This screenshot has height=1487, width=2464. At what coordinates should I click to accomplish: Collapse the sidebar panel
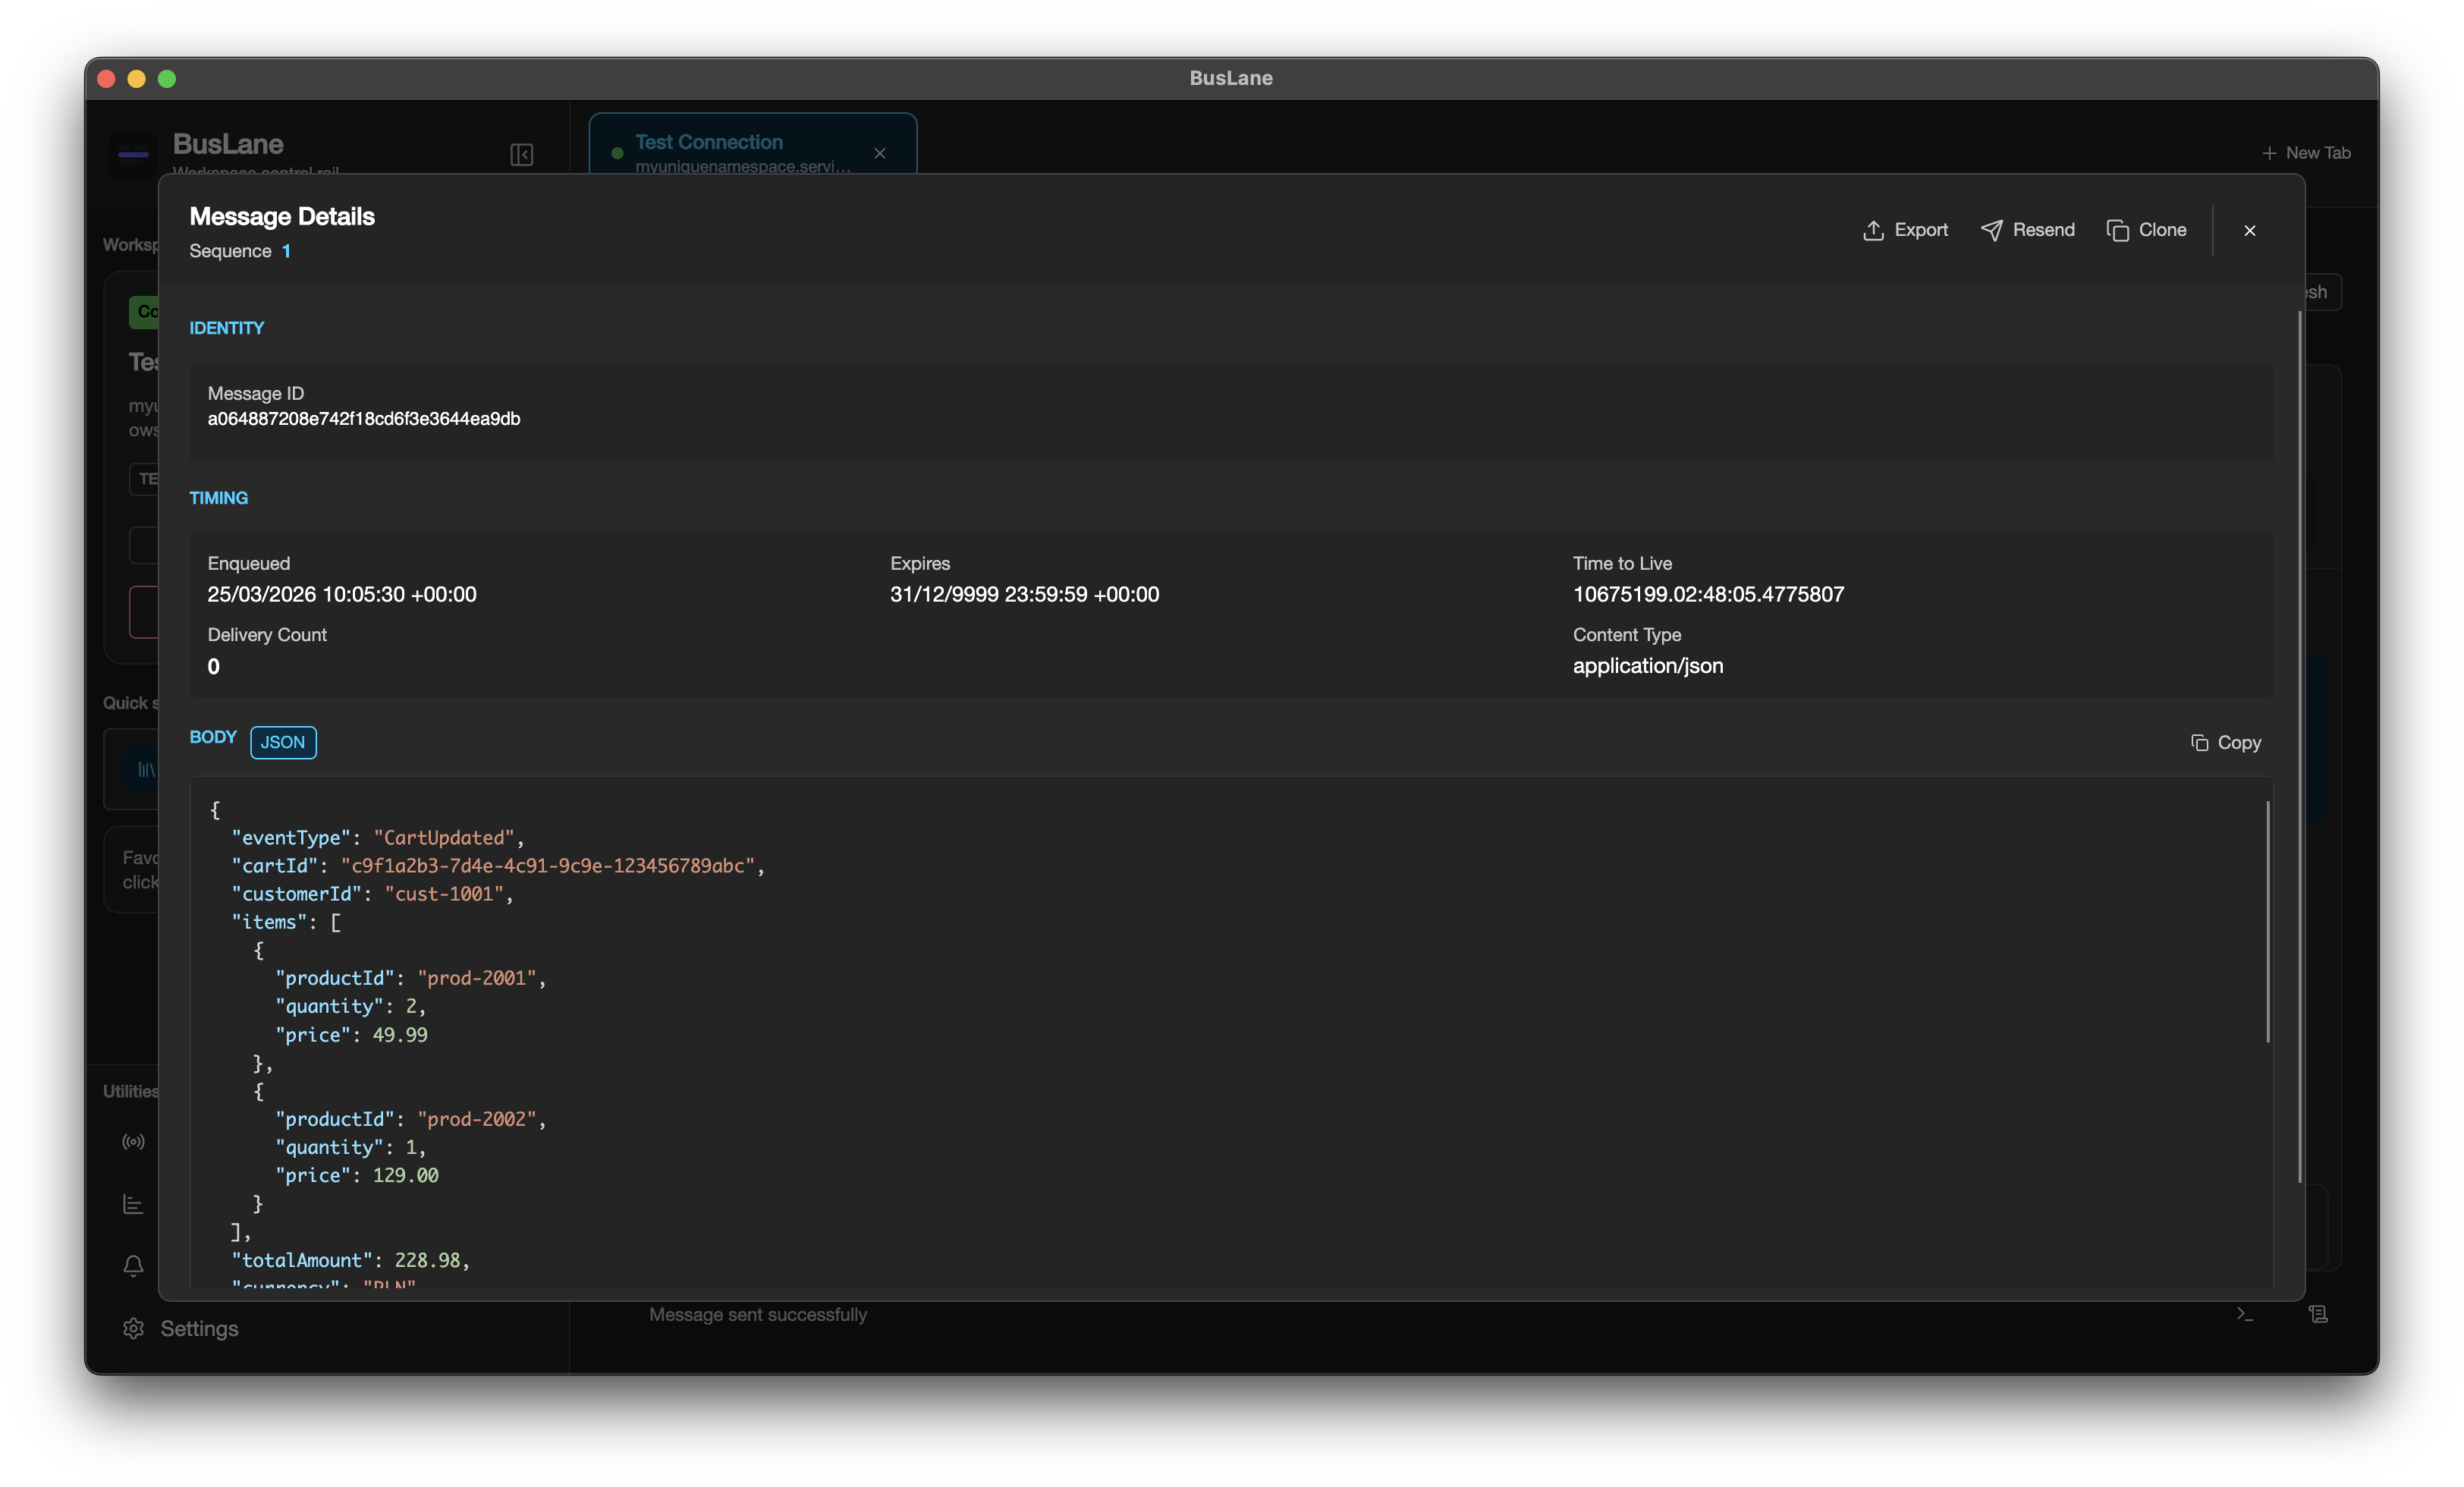(x=522, y=154)
